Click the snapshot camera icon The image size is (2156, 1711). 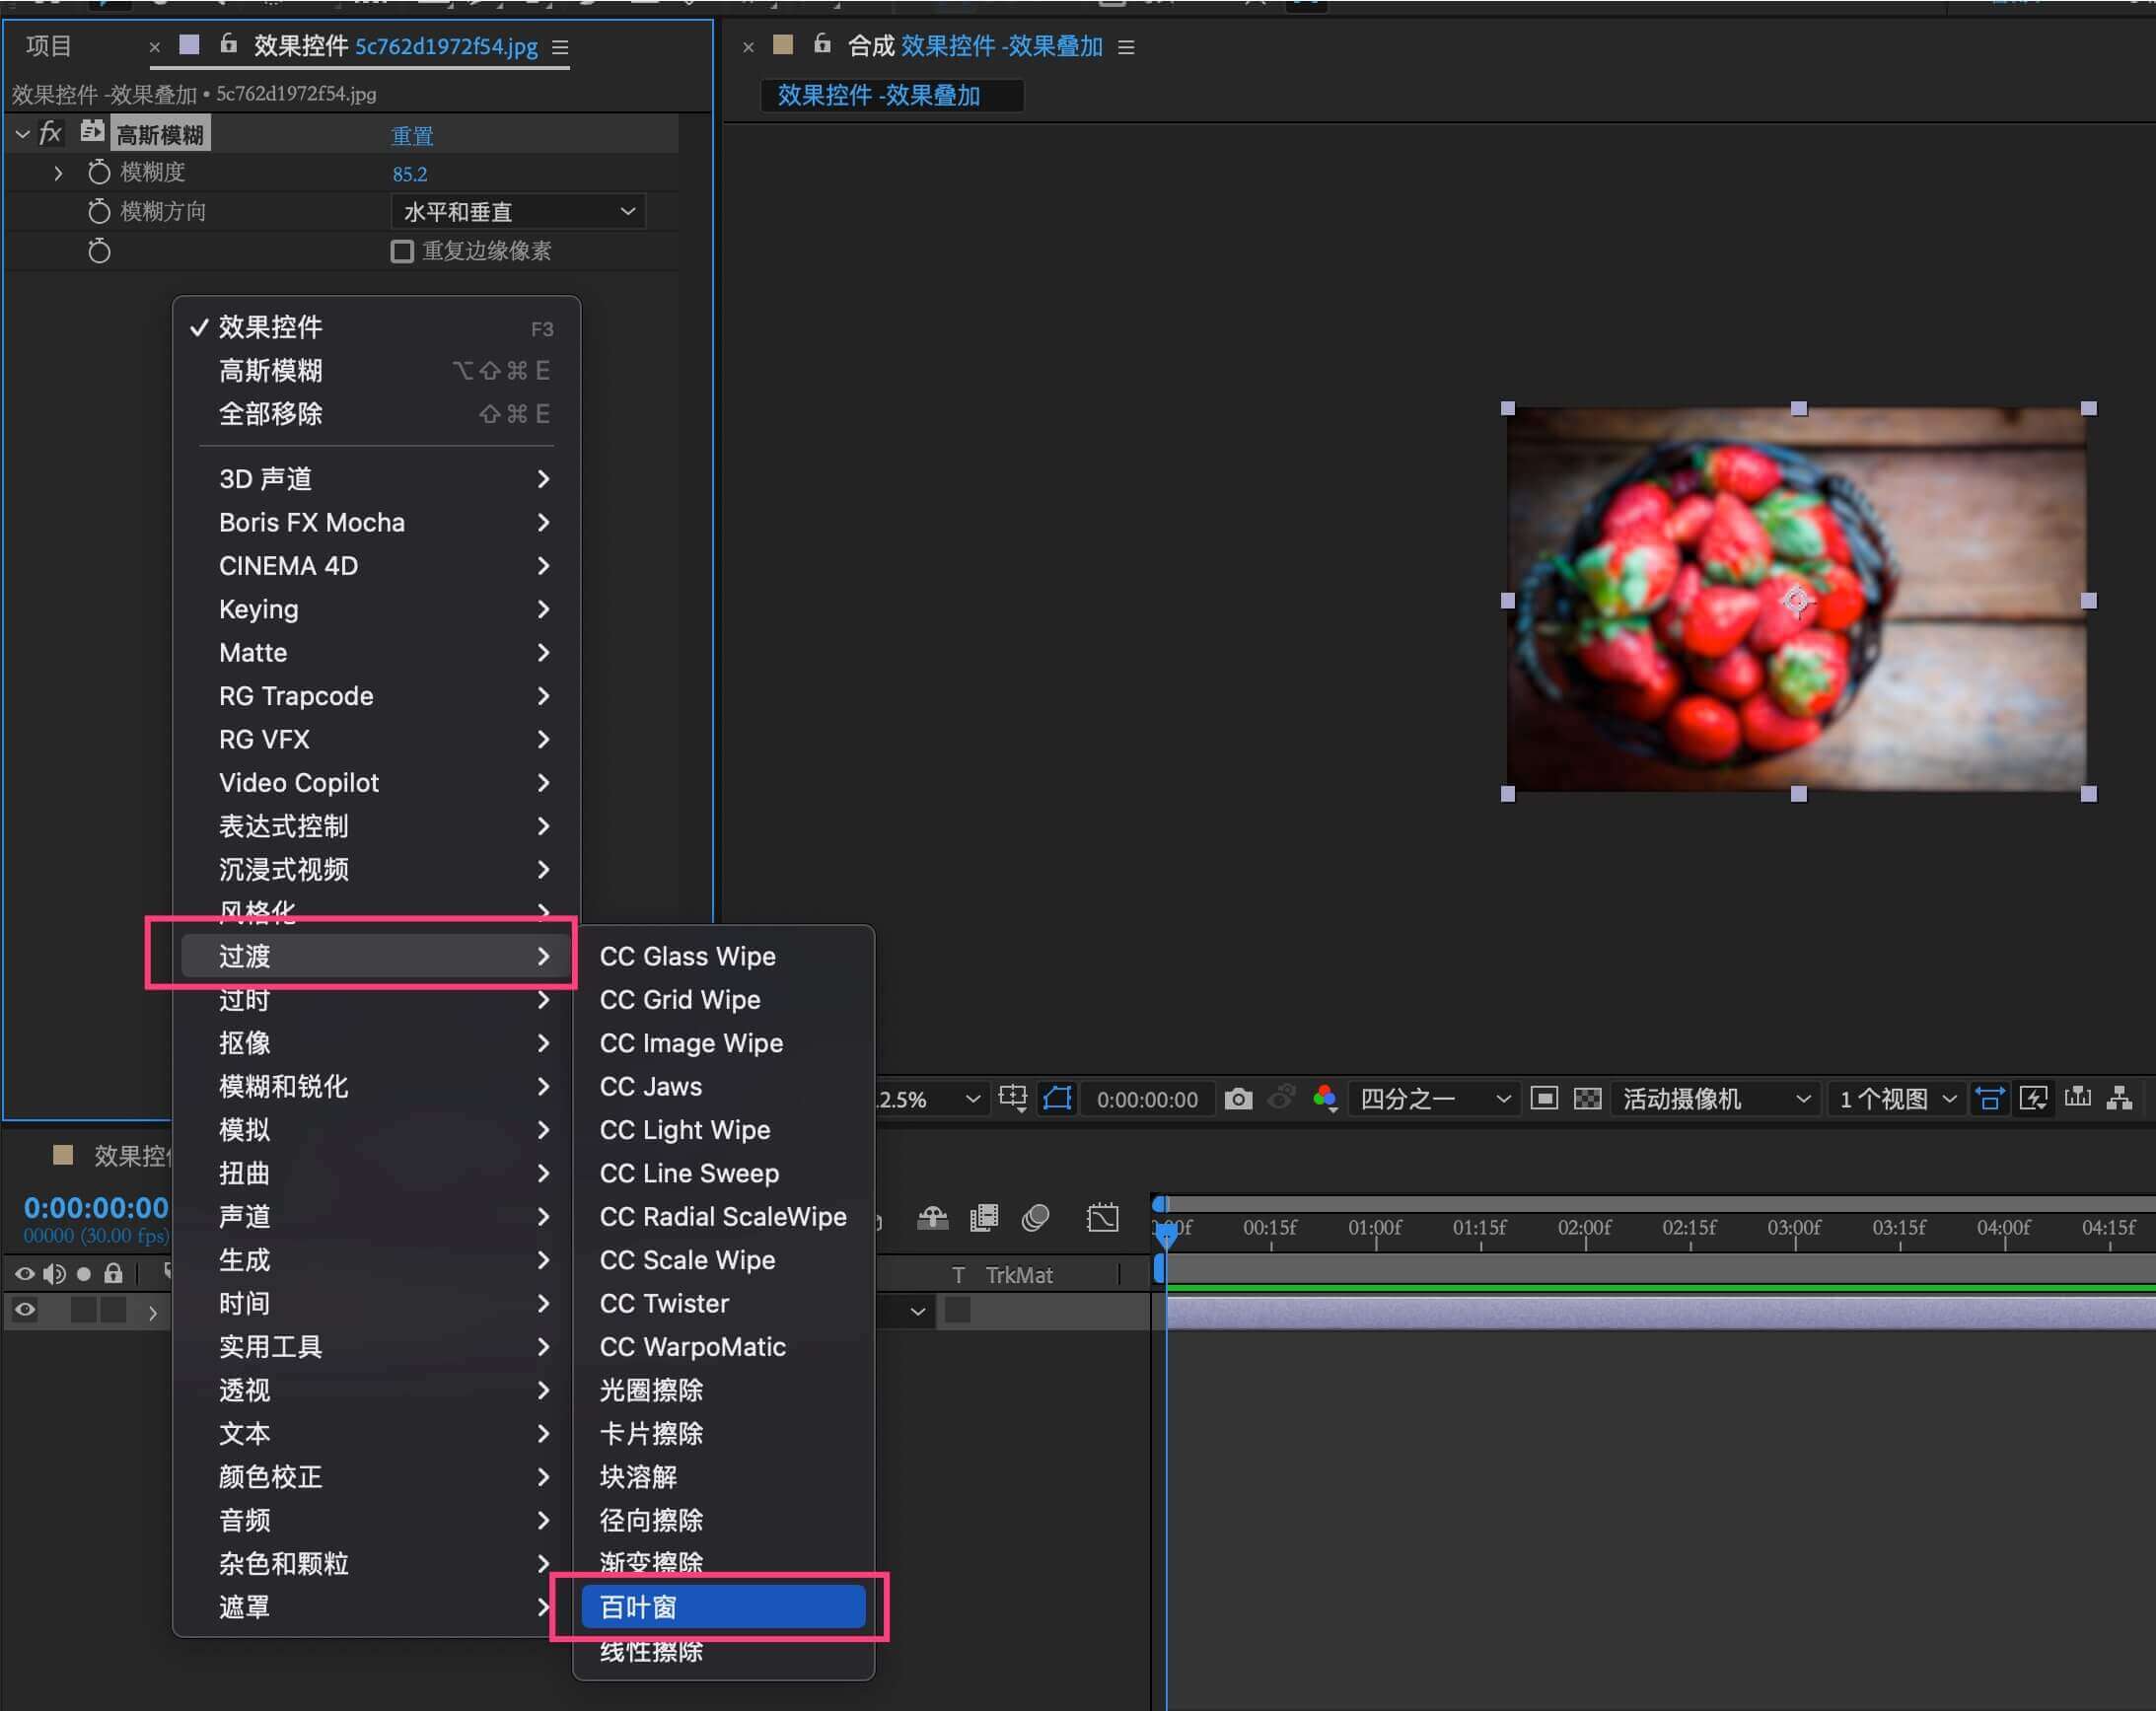[1238, 1099]
